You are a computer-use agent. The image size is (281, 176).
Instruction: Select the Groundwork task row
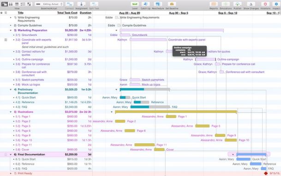point(46,35)
